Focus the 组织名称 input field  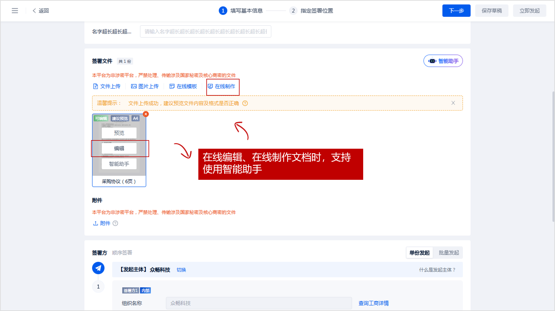coord(259,303)
